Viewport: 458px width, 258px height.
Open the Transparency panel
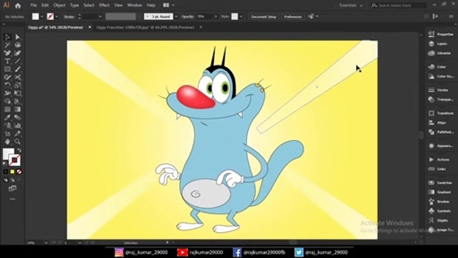coord(440,100)
